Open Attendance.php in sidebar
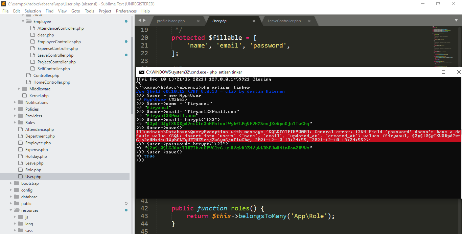 [40, 129]
